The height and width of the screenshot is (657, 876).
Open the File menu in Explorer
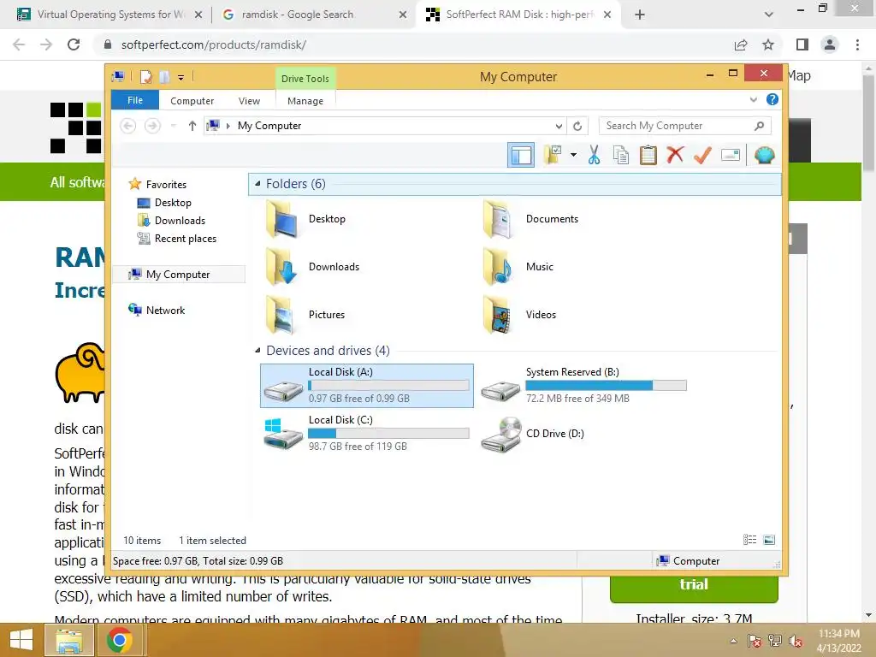click(135, 100)
